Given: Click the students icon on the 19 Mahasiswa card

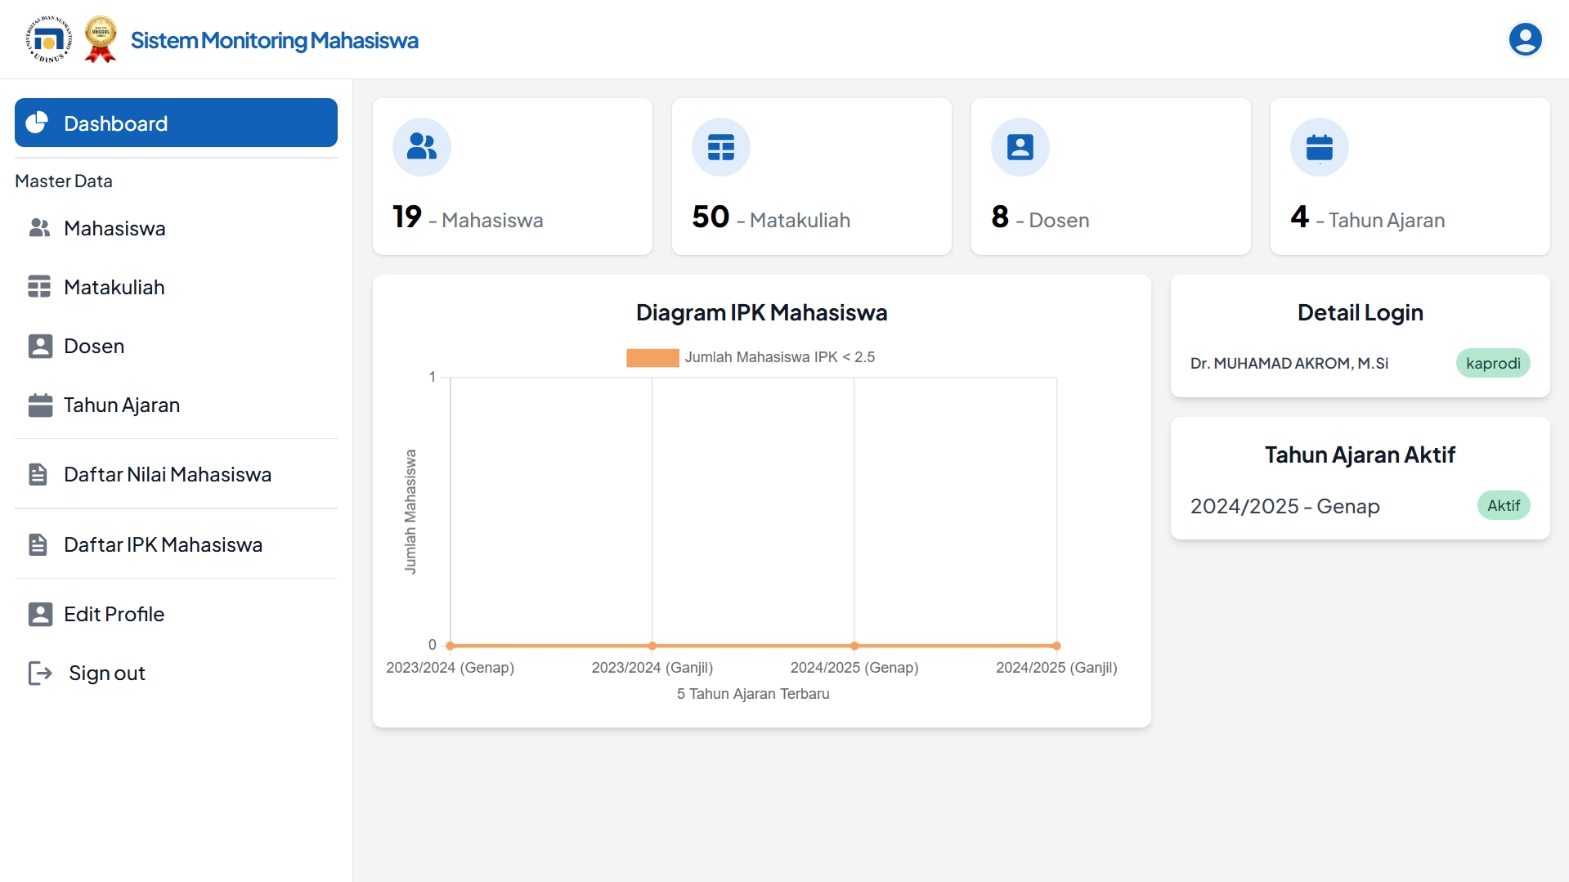Looking at the screenshot, I should click(x=421, y=147).
